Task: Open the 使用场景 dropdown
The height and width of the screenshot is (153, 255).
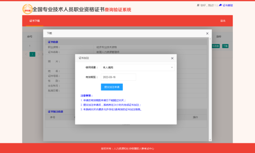Action: click(x=137, y=68)
